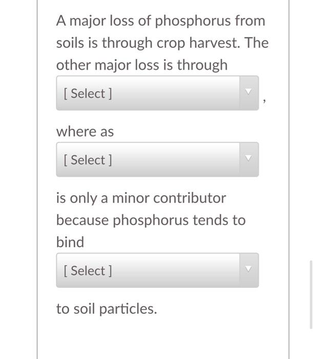Click the 'where as' text
Viewport: 313px width, 359px height.
click(85, 132)
